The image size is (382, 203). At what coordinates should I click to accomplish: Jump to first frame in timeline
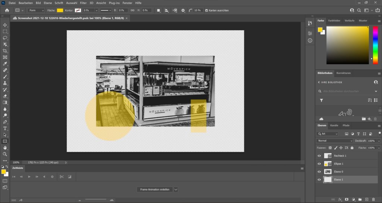click(14, 177)
